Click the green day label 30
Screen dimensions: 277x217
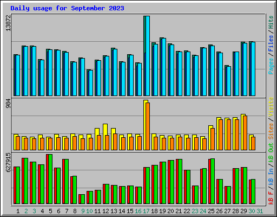[252, 211]
